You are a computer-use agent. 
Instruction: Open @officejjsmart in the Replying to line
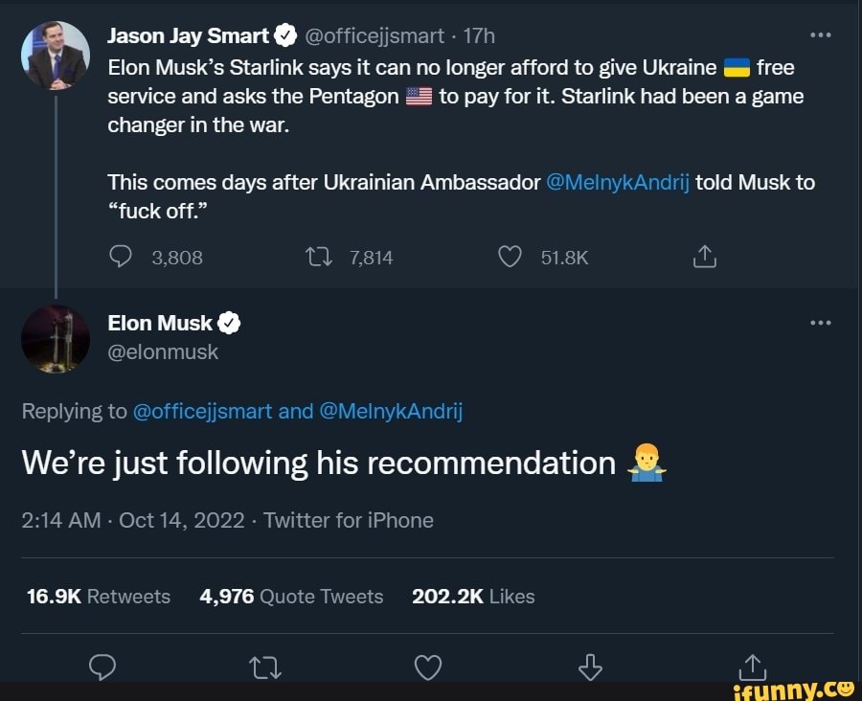[202, 411]
